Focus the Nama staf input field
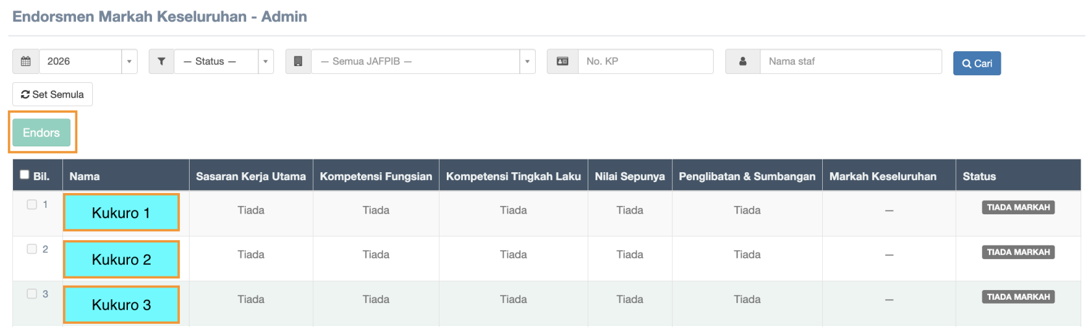The image size is (1091, 327). (x=850, y=62)
